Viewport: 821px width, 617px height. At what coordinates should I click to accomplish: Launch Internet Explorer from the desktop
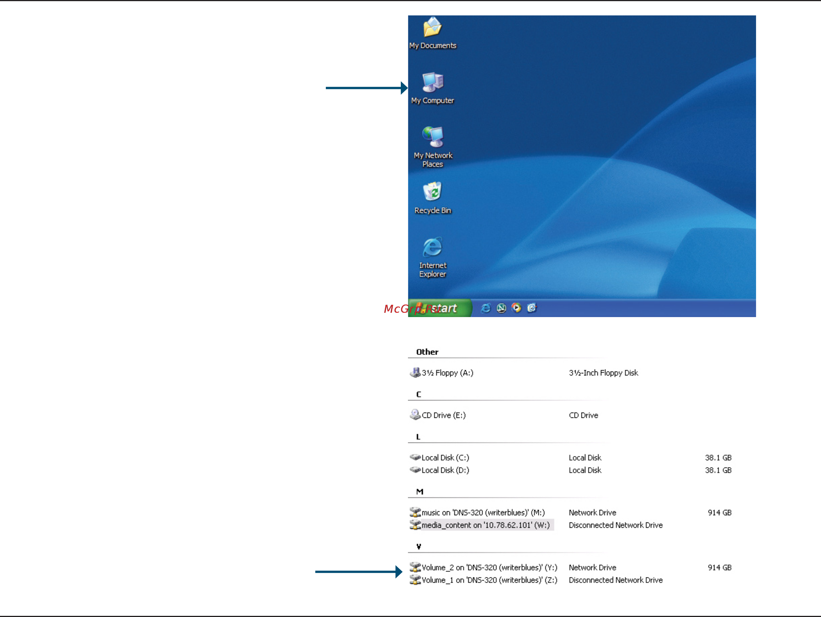coord(433,257)
